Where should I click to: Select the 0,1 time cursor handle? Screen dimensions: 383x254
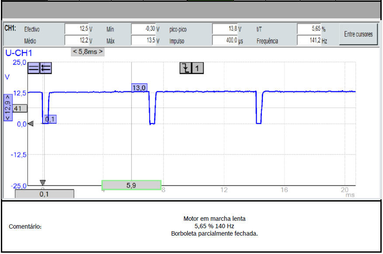coord(44,194)
